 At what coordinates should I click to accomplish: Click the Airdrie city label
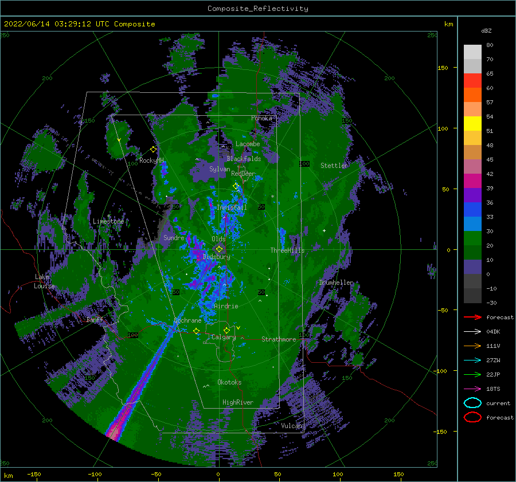point(226,306)
